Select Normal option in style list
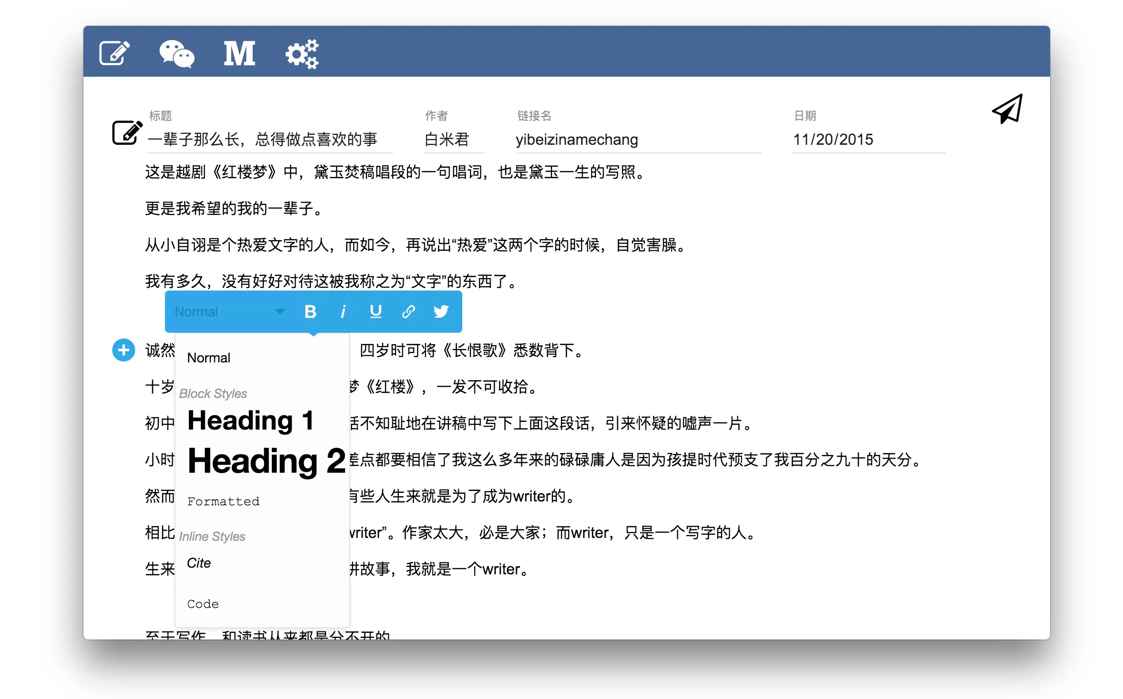Image resolution: width=1123 pixels, height=699 pixels. (x=209, y=358)
